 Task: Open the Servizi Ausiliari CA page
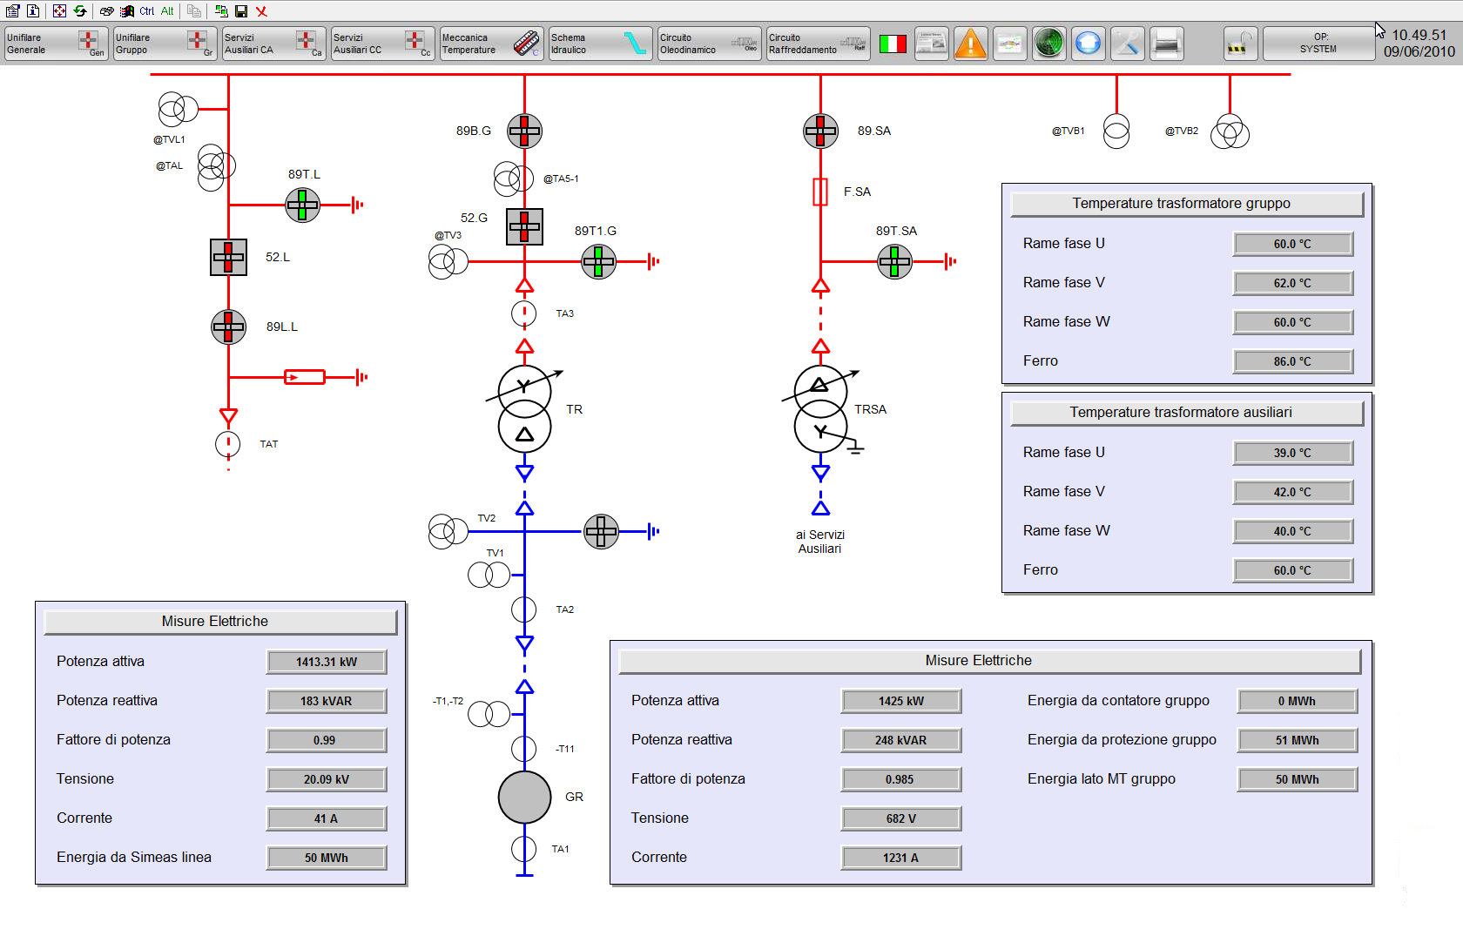point(273,44)
